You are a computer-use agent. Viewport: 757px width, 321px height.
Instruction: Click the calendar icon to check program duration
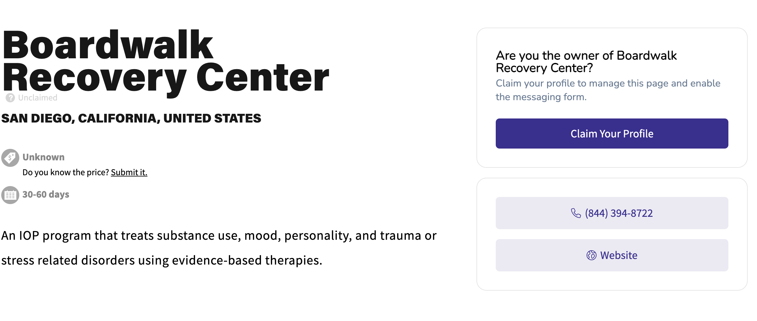point(10,194)
